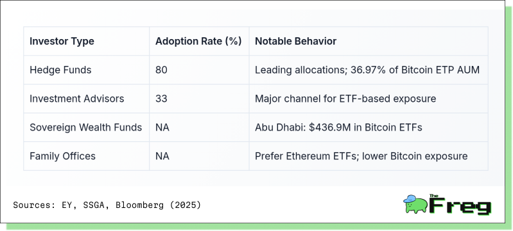Click the Sources: EY, SSGA, Bloomberg caption
Viewport: 513px width, 231px height.
107,205
